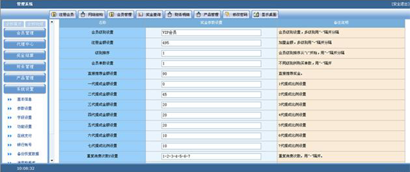
Task: Click the note text 1代提成比例设置
Action: [x=292, y=84]
